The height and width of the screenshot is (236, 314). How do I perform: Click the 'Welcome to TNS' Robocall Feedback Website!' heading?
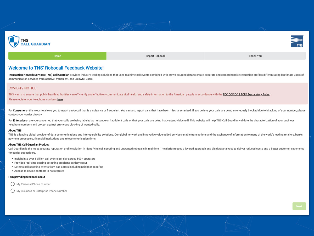pos(56,68)
